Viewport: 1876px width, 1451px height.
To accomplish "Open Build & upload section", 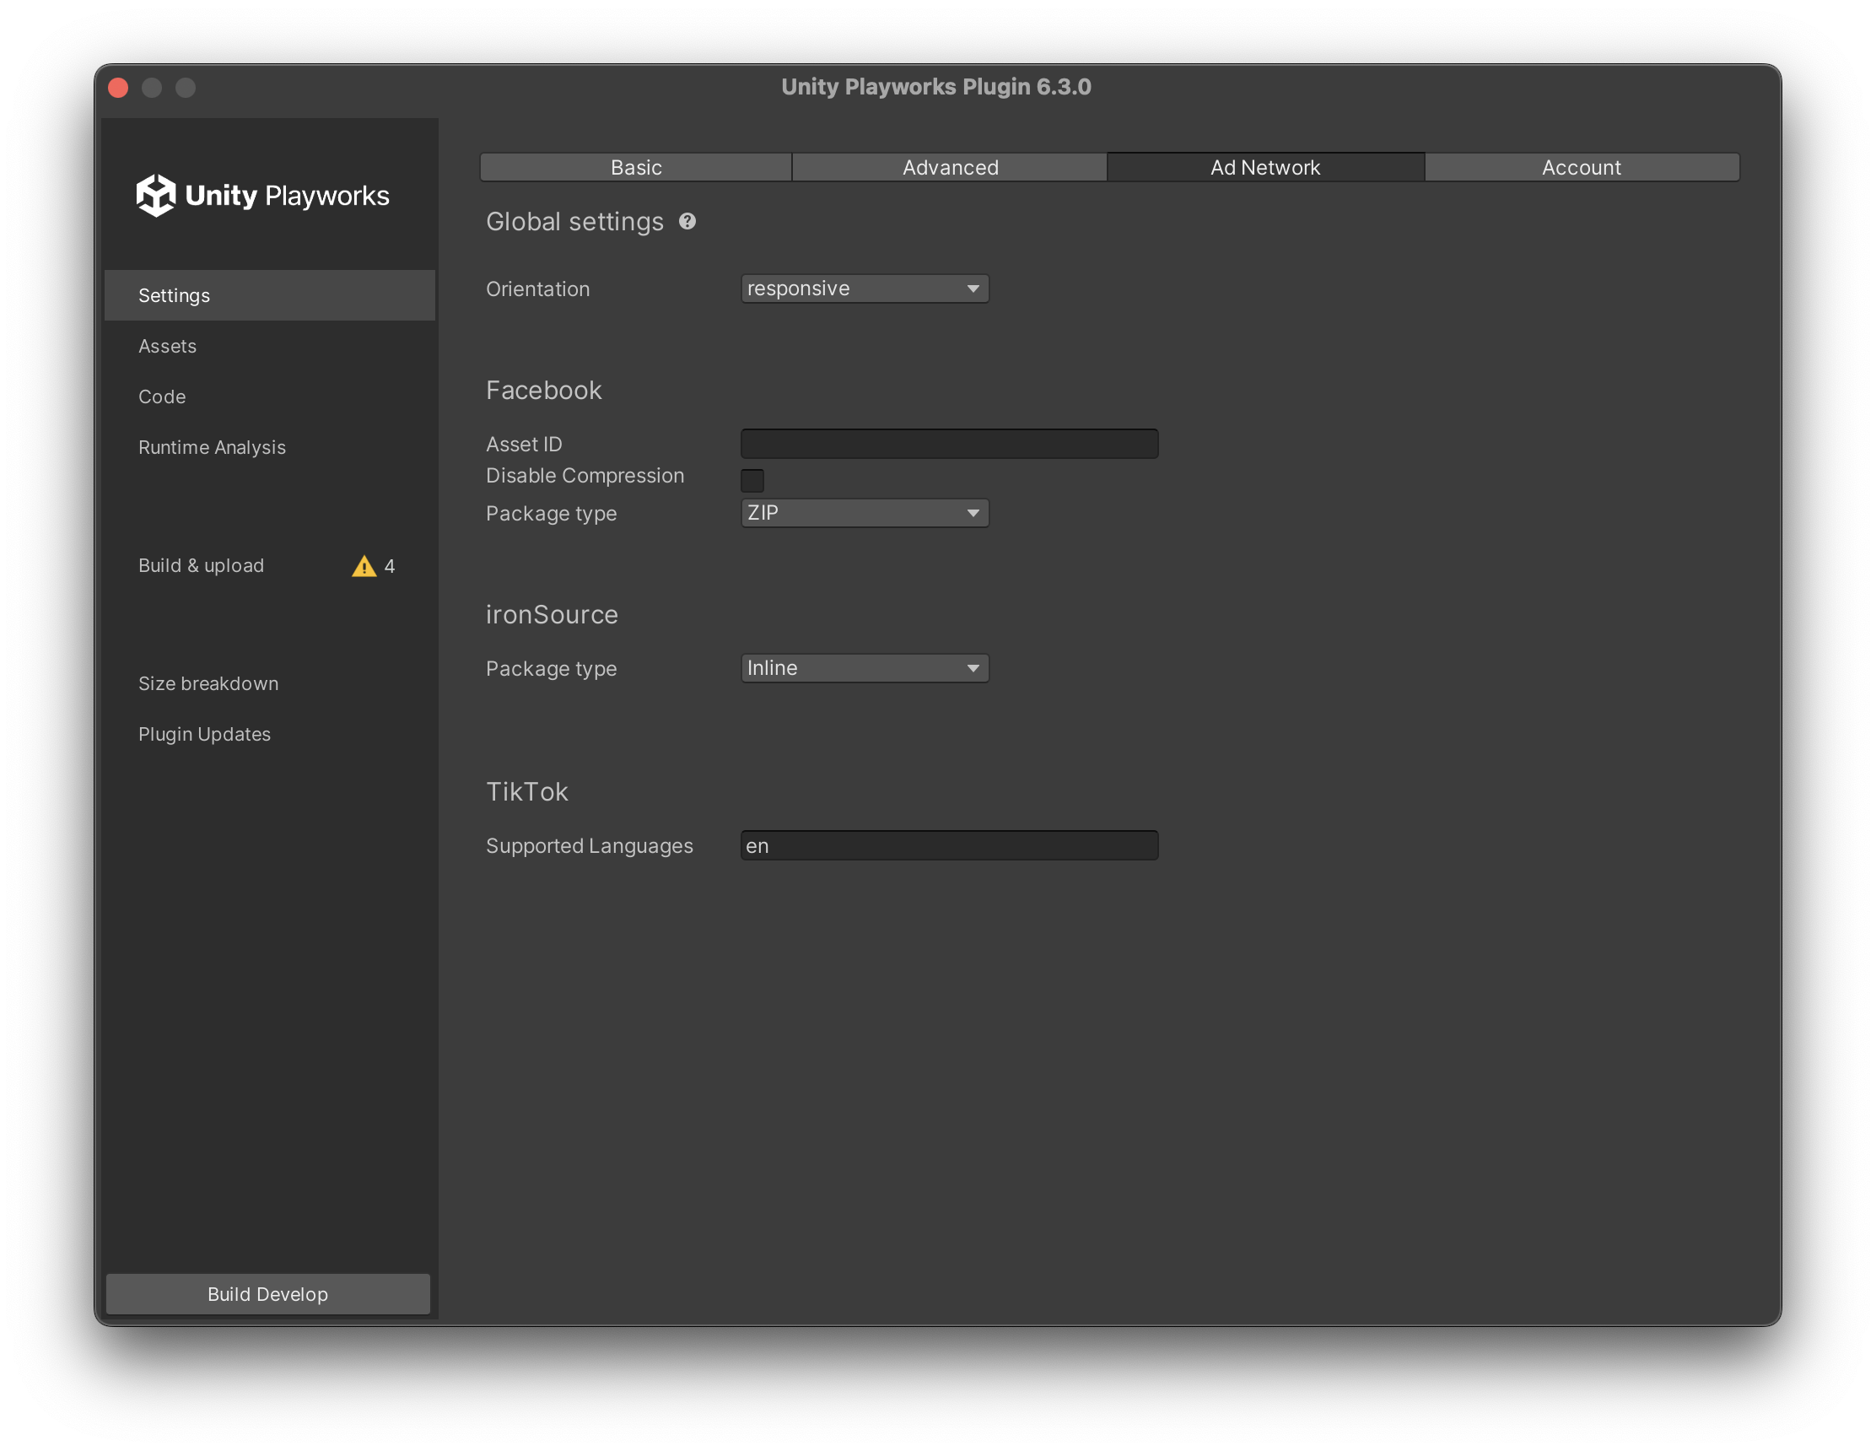I will 270,565.
